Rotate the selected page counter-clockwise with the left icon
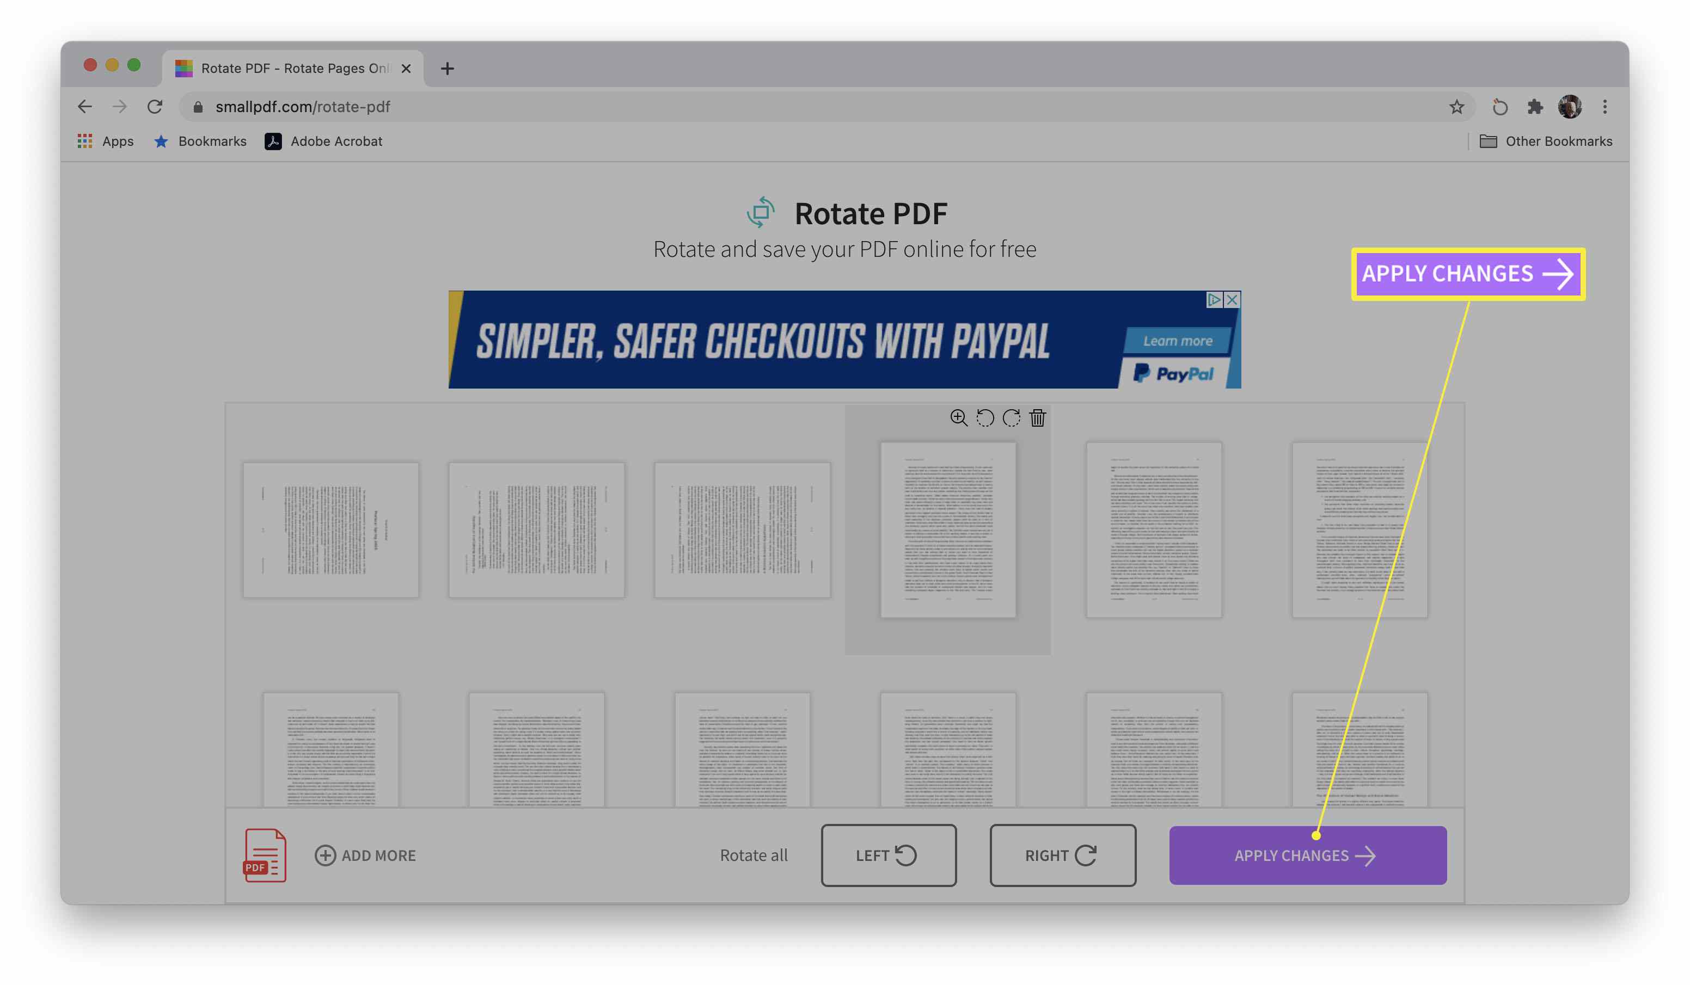 (984, 418)
